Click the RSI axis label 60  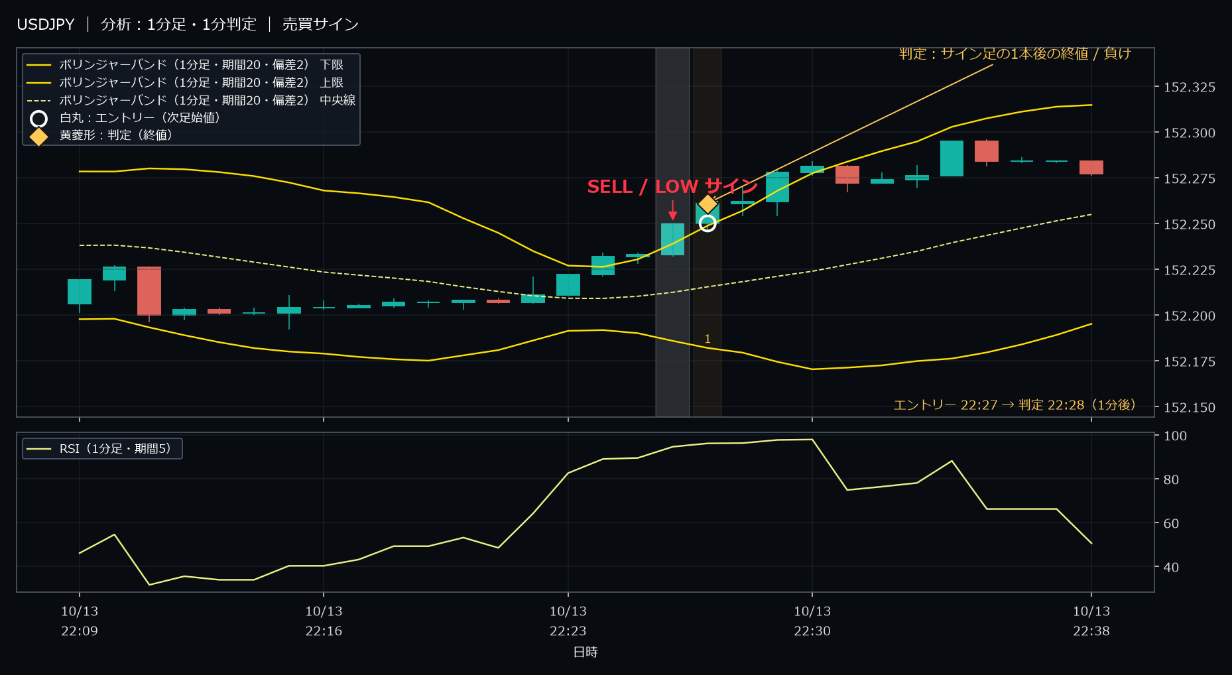point(1171,523)
